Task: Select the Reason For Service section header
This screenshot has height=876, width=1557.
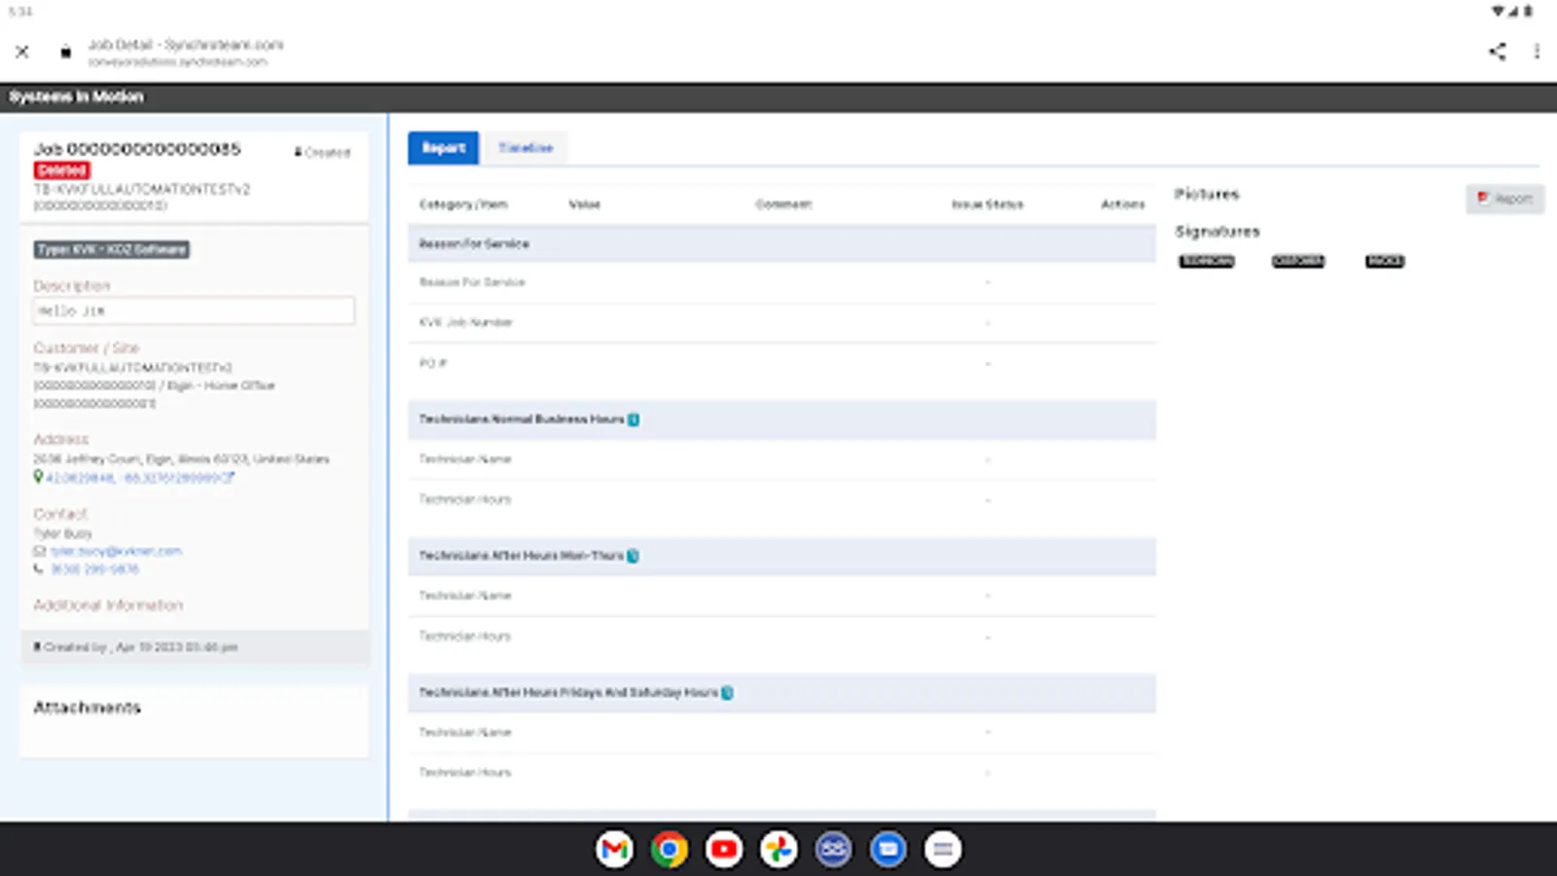Action: pyautogui.click(x=782, y=244)
